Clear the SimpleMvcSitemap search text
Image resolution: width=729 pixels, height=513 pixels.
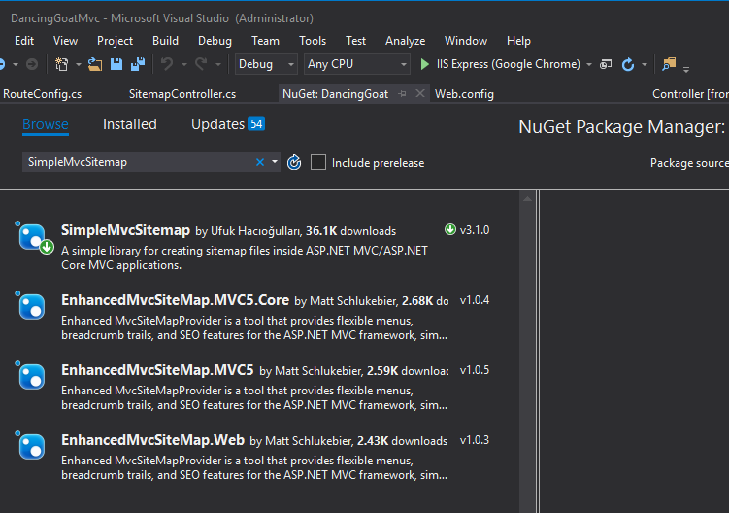260,162
